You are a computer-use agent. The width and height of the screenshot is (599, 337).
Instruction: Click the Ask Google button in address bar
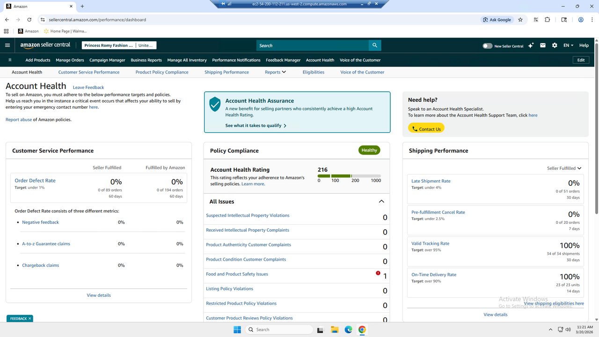point(497,20)
